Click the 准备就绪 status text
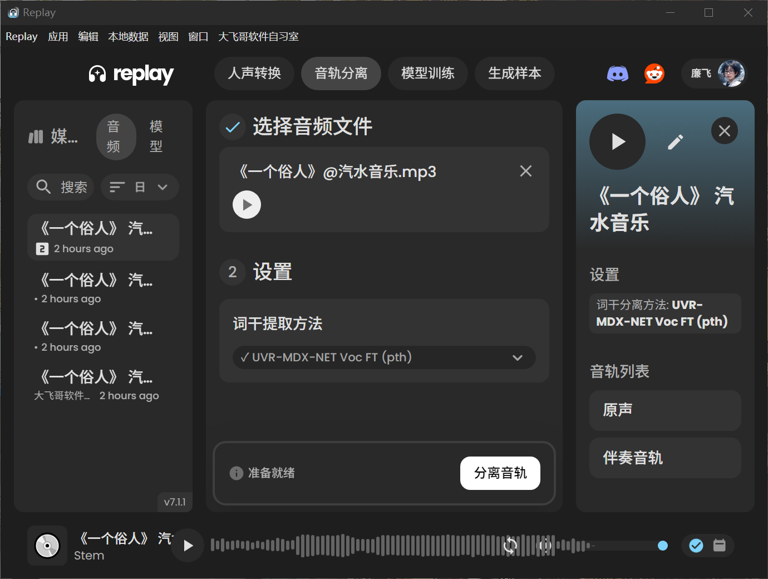This screenshot has height=579, width=768. pos(271,473)
